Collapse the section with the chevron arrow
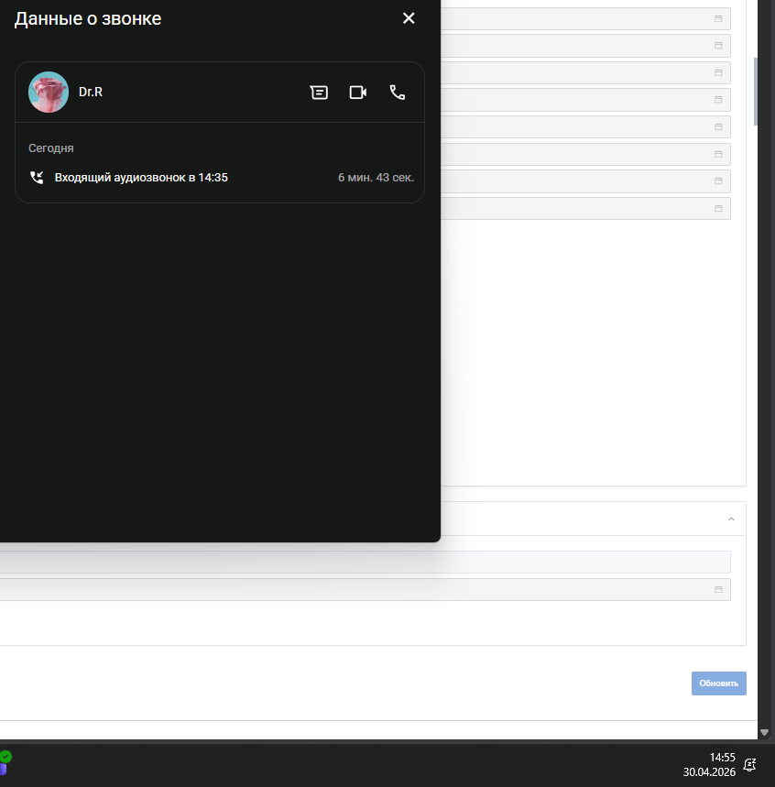Screen dimensions: 775x787 tap(731, 519)
